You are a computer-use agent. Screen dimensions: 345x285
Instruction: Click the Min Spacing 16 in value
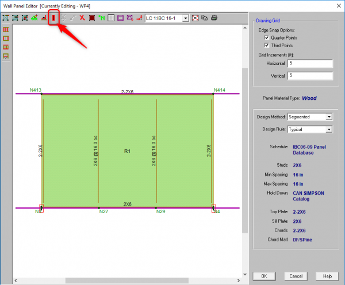(x=298, y=175)
